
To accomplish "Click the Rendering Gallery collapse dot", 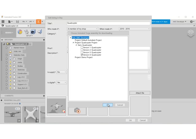I will tap(1, 100).
